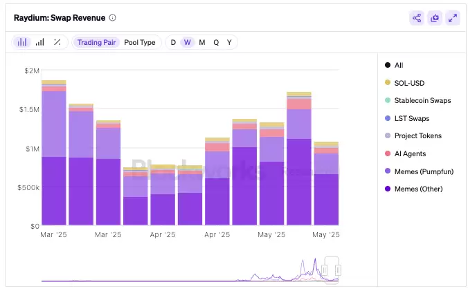The height and width of the screenshot is (291, 468).
Task: Click the $500k axis label
Action: click(x=28, y=187)
